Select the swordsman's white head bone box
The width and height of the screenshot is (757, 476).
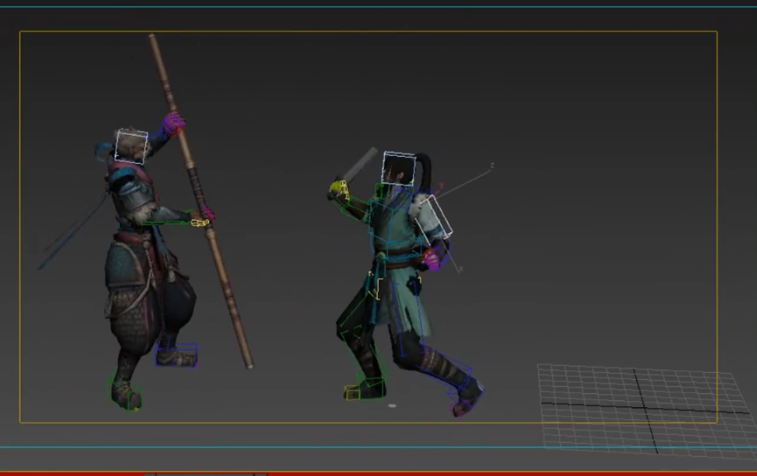(x=399, y=169)
